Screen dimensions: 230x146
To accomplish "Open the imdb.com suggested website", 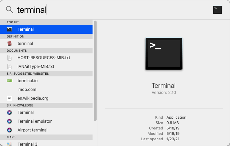I will [27, 90].
